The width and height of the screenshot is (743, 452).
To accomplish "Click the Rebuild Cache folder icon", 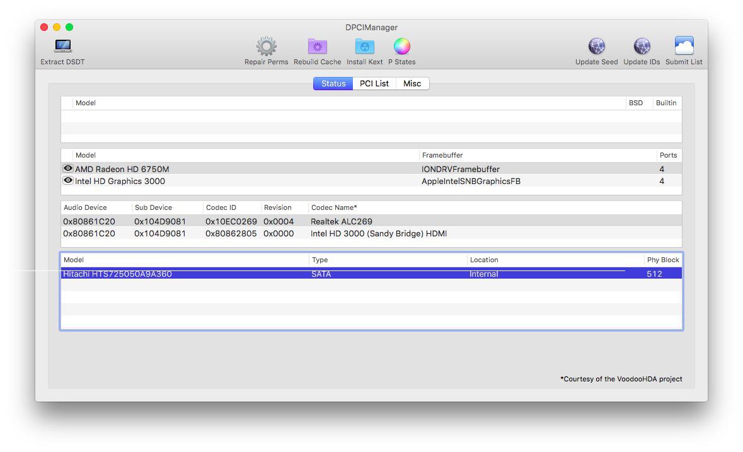I will pyautogui.click(x=318, y=47).
